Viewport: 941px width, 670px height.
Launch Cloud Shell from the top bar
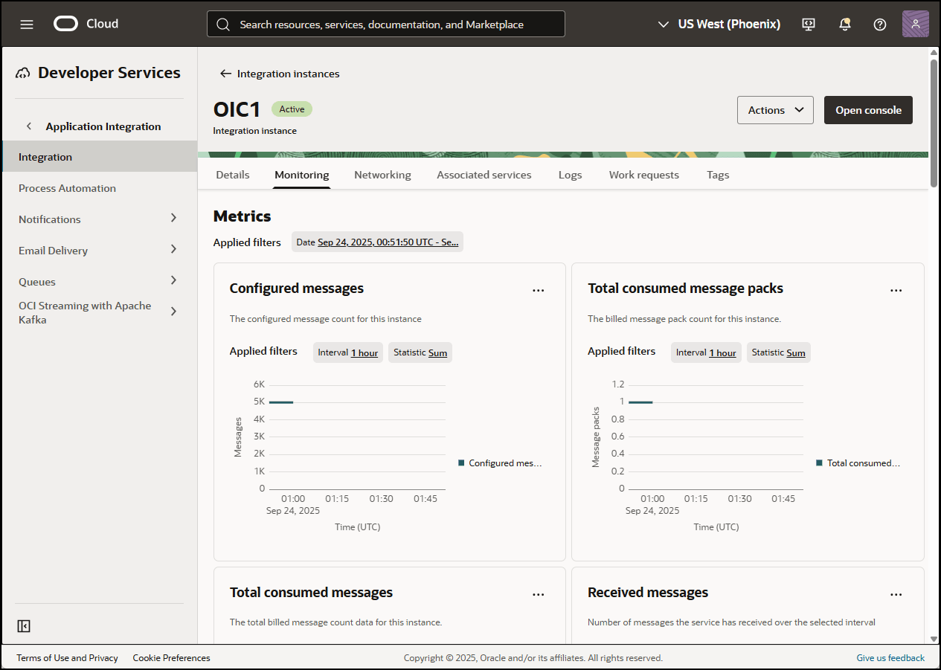(x=808, y=24)
